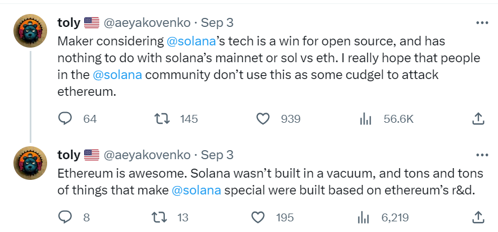Open toly's avatar on the second tweet
The image size is (498, 232).
(x=30, y=164)
